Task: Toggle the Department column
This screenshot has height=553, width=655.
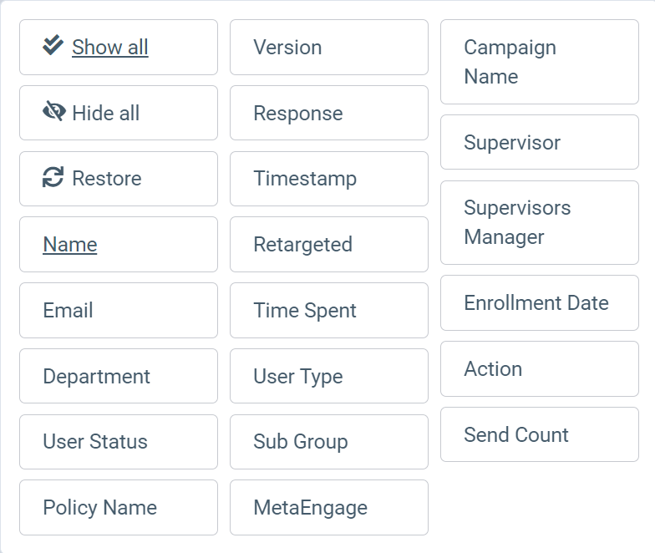Action: tap(119, 376)
